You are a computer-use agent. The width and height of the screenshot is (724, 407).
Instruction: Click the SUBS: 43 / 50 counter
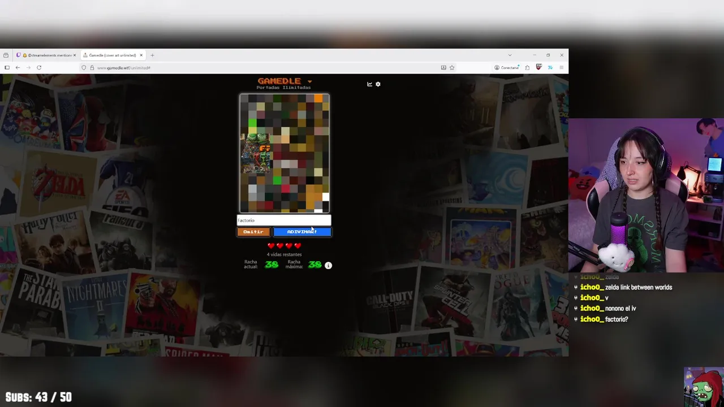(38, 397)
